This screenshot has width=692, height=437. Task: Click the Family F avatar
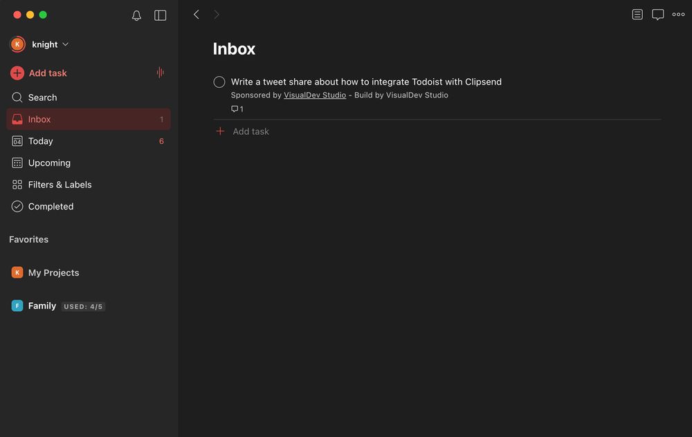17,306
